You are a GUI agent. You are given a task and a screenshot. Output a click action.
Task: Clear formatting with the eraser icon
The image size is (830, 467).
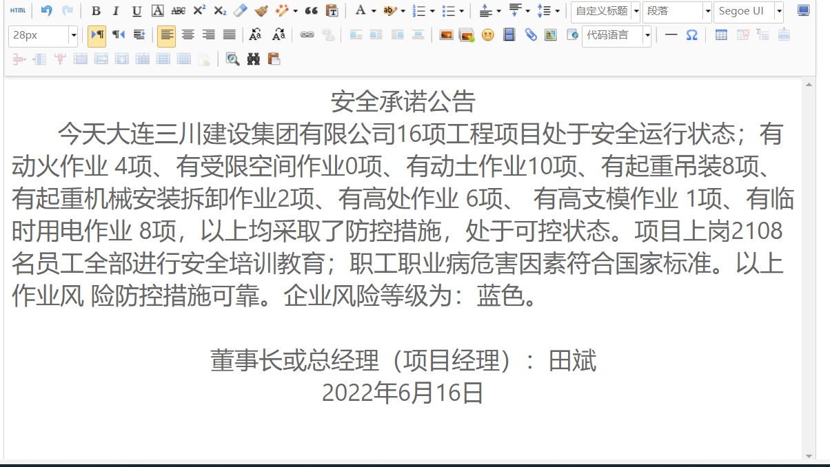click(x=240, y=11)
